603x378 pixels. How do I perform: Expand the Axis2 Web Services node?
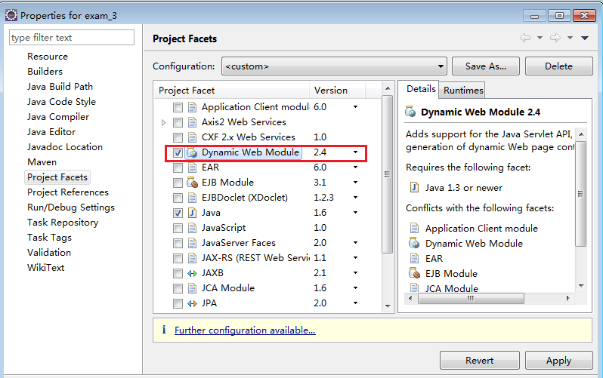tap(164, 122)
